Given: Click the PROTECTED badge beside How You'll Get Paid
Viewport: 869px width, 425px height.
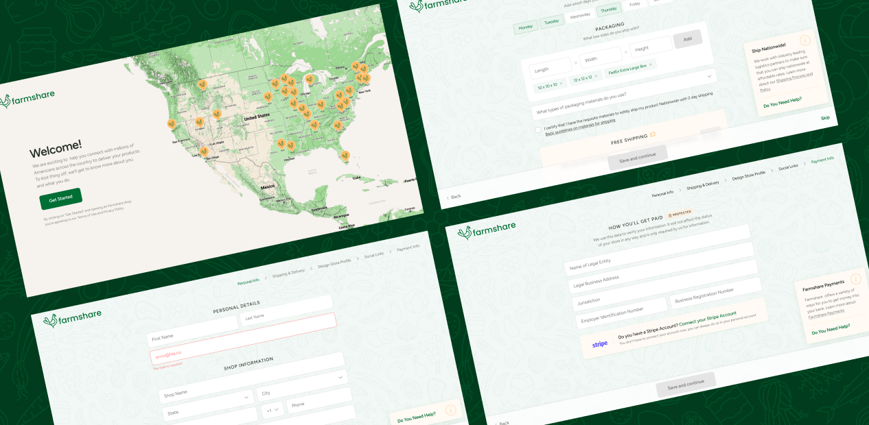Looking at the screenshot, I should [x=680, y=213].
